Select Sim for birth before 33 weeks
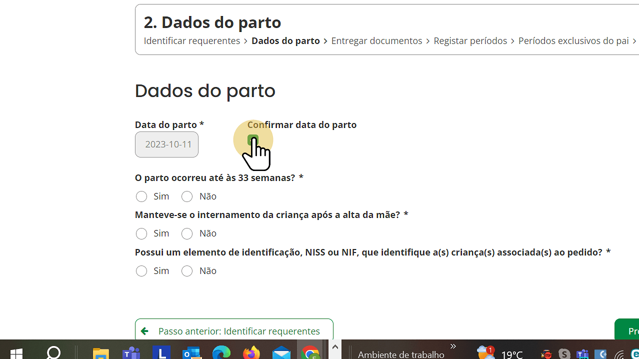This screenshot has width=639, height=359. (x=141, y=196)
